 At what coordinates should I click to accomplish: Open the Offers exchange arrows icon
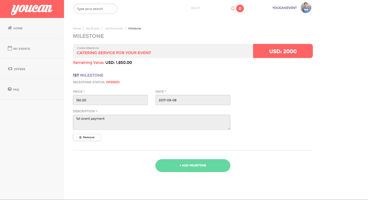[x=10, y=69]
